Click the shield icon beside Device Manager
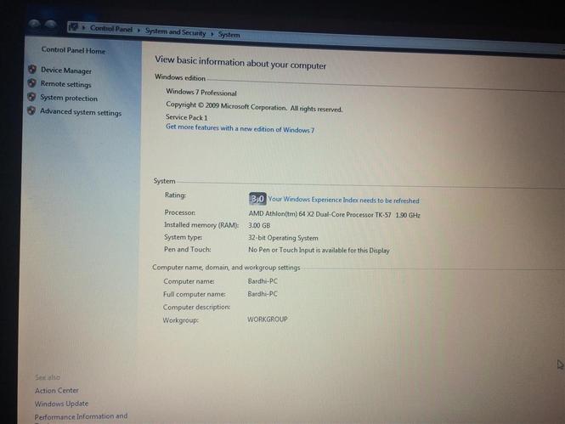Viewport: 565px width, 424px height. (x=32, y=69)
